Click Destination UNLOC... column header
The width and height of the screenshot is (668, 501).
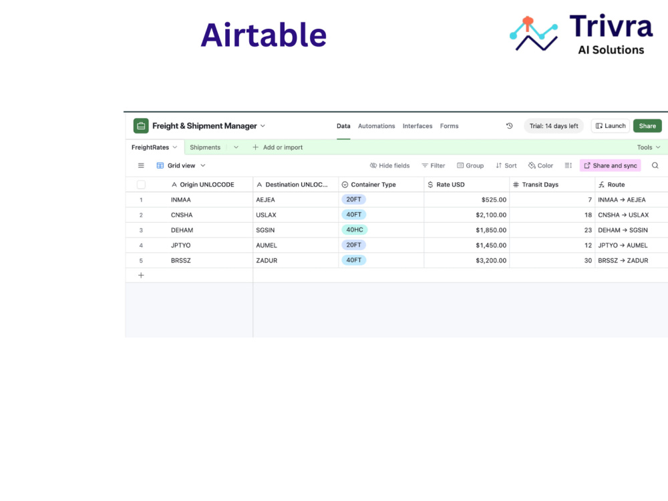(296, 185)
